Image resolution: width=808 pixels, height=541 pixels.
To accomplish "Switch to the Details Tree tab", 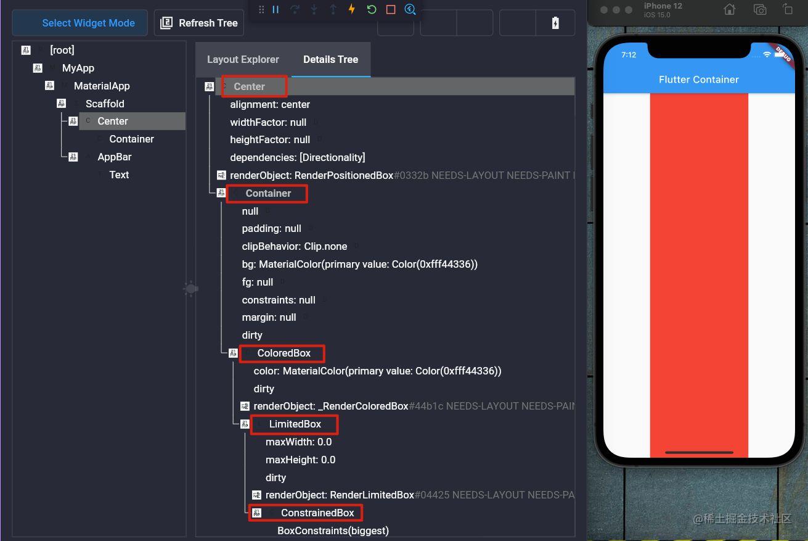I will pos(330,59).
